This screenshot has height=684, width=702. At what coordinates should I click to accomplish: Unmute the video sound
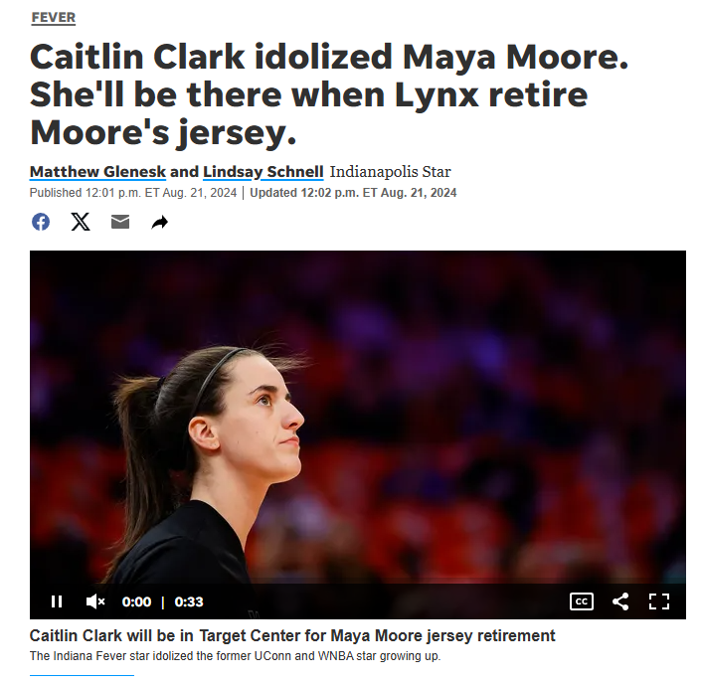(x=94, y=601)
